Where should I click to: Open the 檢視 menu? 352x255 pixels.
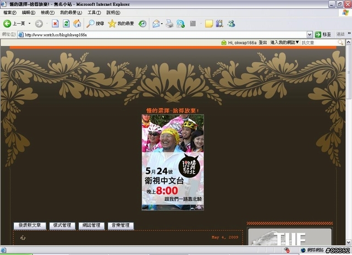click(48, 13)
